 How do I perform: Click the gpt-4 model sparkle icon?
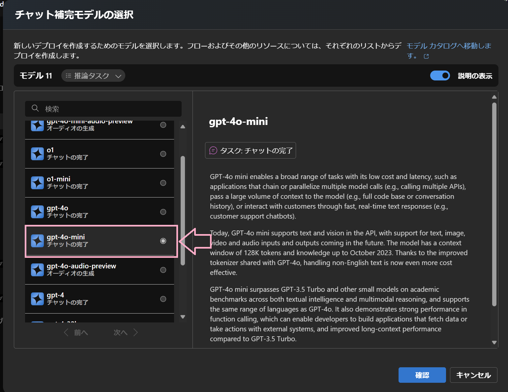pos(37,299)
